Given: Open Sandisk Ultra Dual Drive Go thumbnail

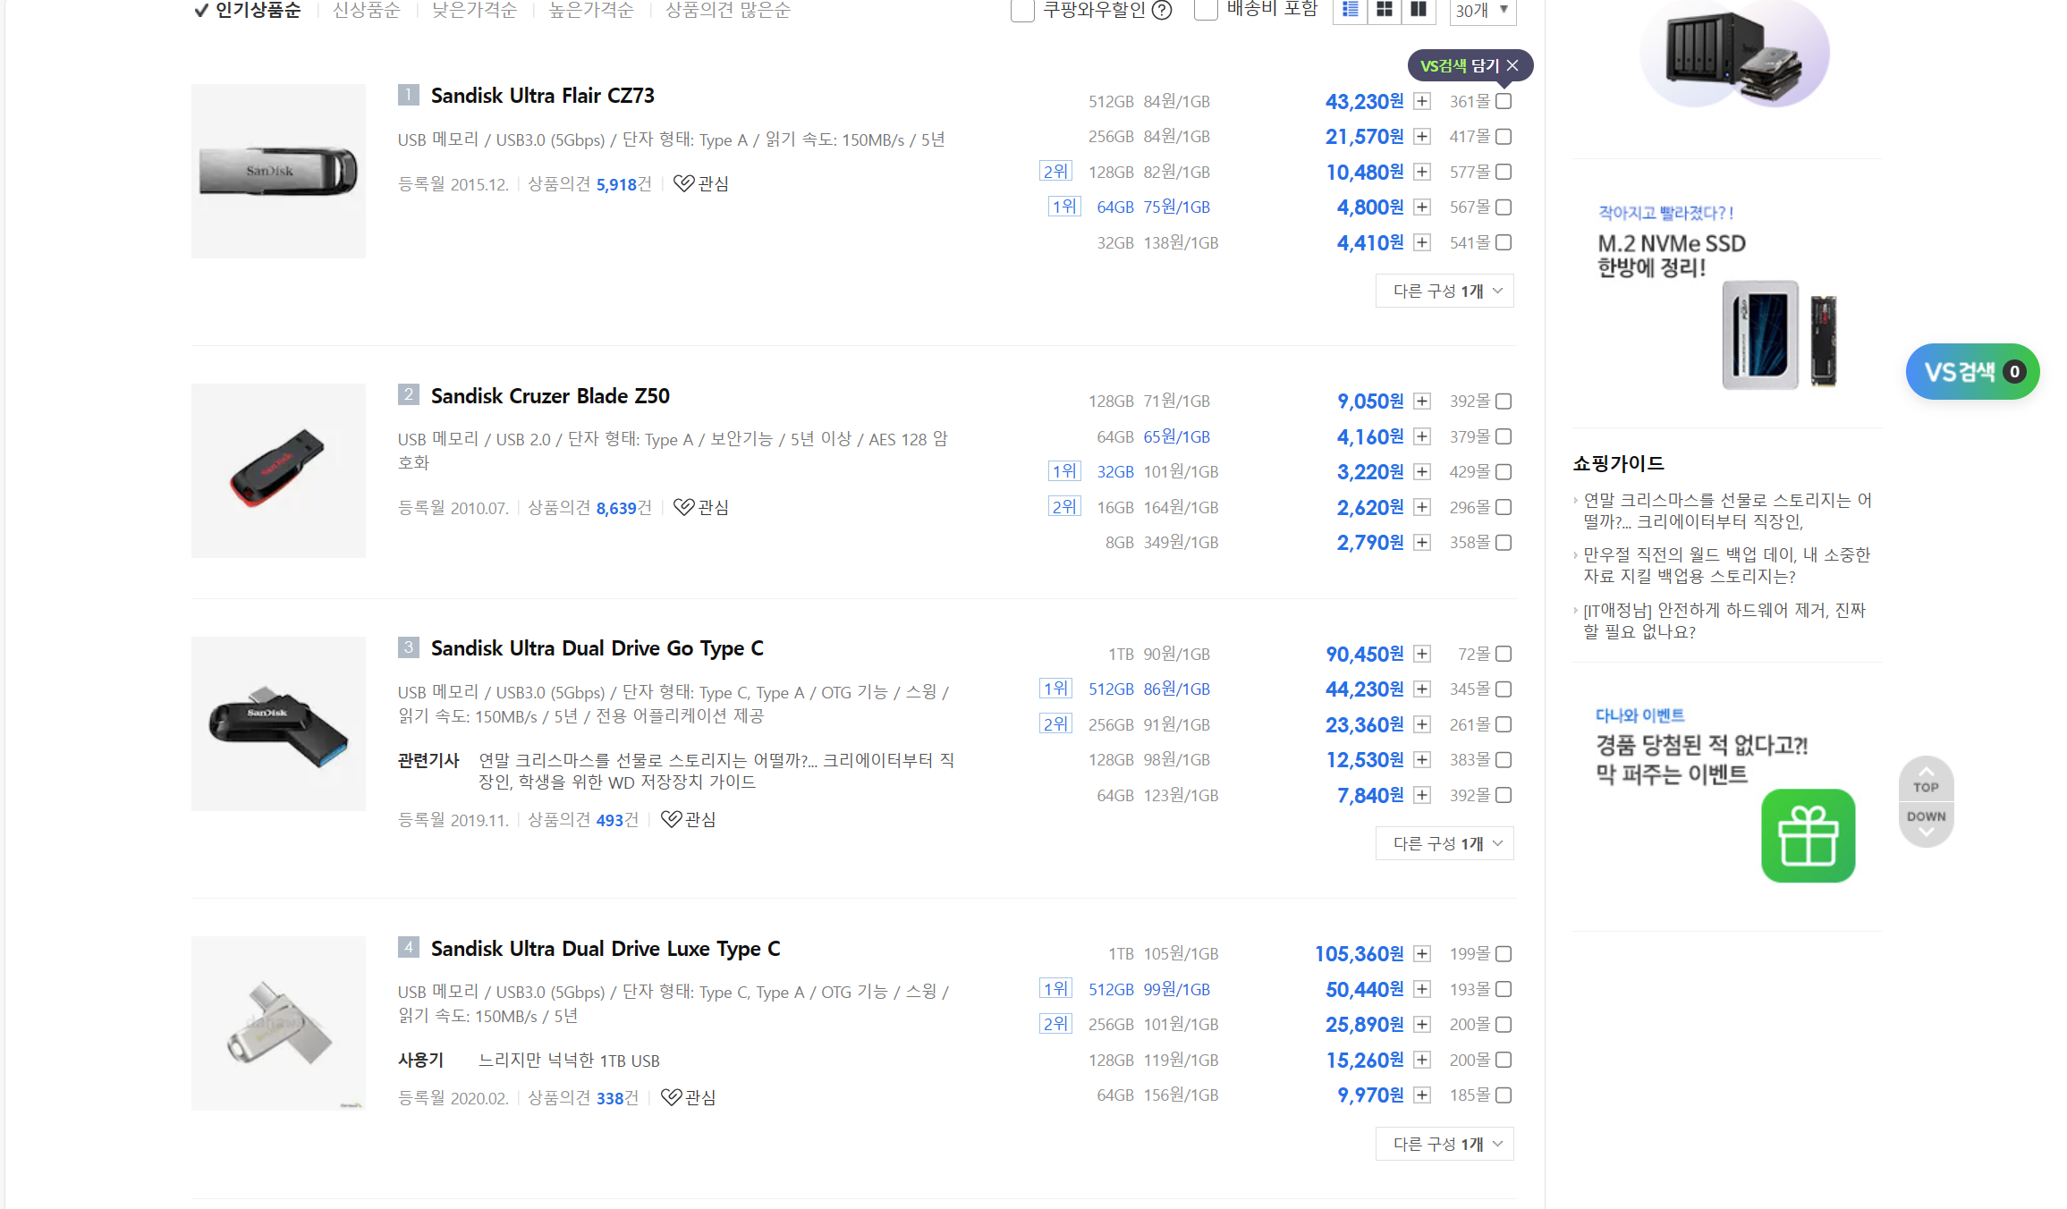Looking at the screenshot, I should (278, 723).
